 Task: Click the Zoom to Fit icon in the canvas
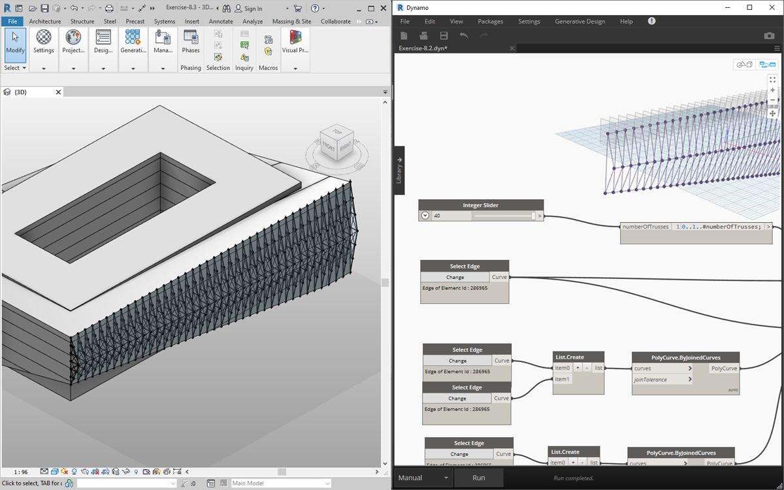[772, 79]
